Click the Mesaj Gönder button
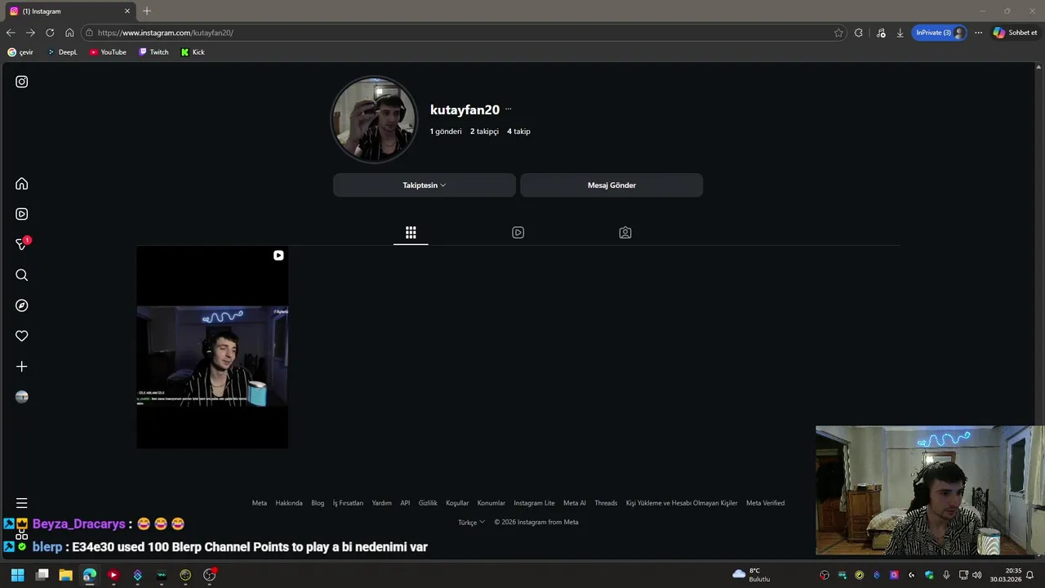The height and width of the screenshot is (588, 1045). click(611, 185)
